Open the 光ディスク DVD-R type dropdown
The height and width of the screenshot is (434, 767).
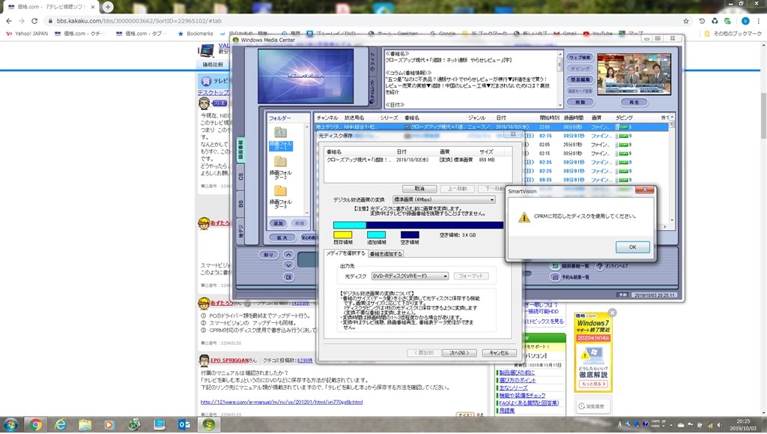[410, 276]
